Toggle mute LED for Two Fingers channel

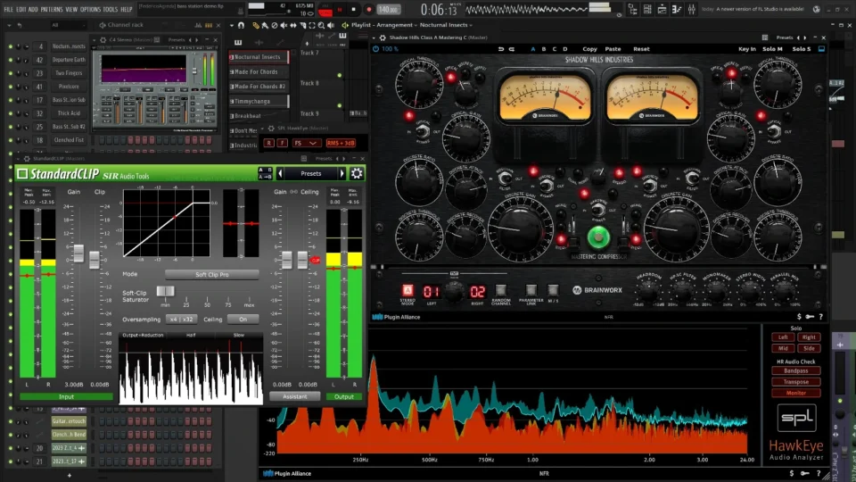[x=11, y=73]
